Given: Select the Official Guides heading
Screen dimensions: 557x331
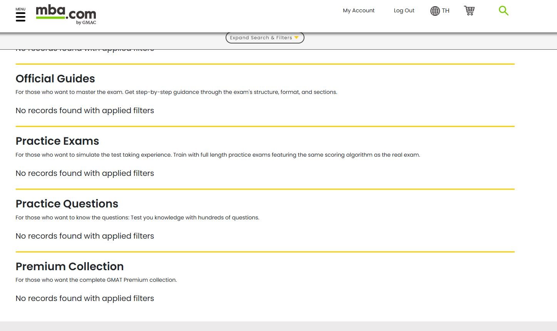Looking at the screenshot, I should 55,79.
